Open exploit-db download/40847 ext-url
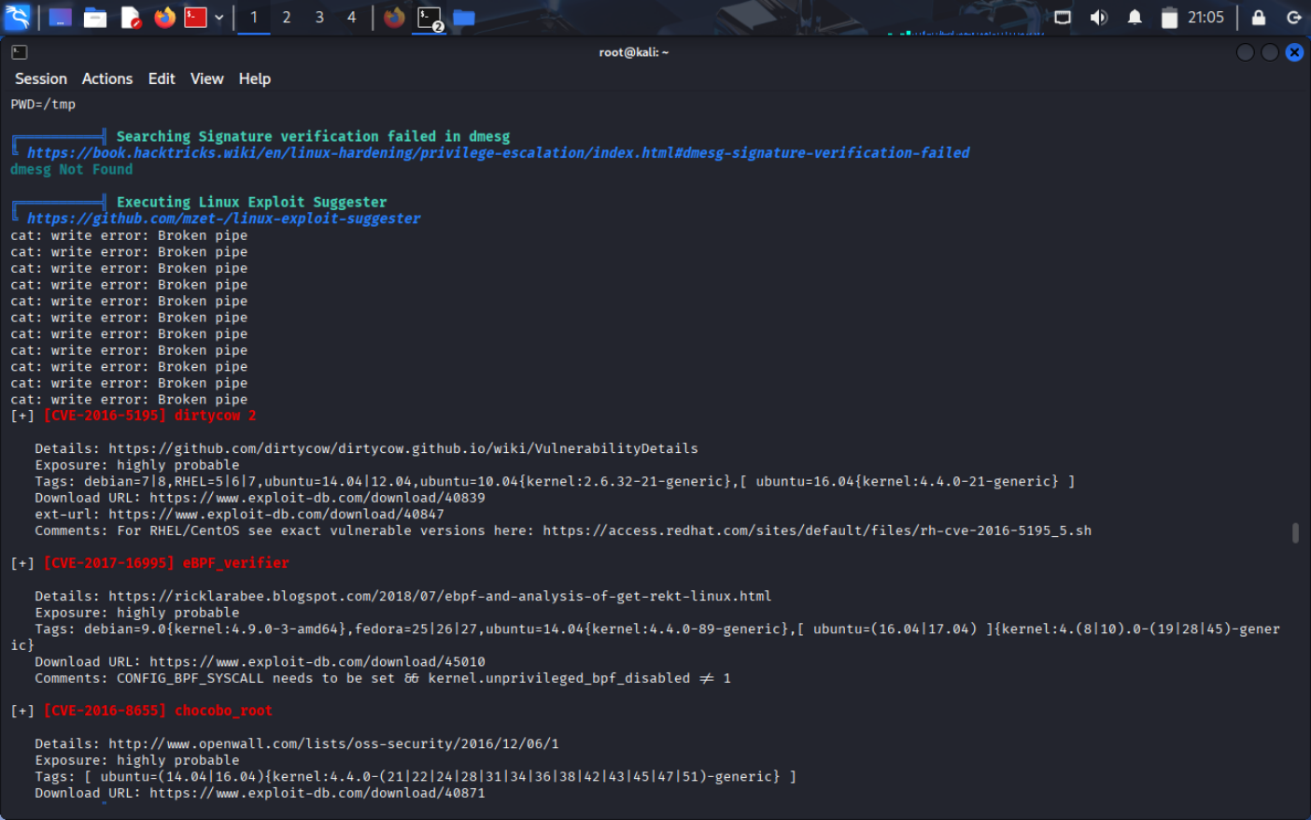The width and height of the screenshot is (1311, 820). 276,514
